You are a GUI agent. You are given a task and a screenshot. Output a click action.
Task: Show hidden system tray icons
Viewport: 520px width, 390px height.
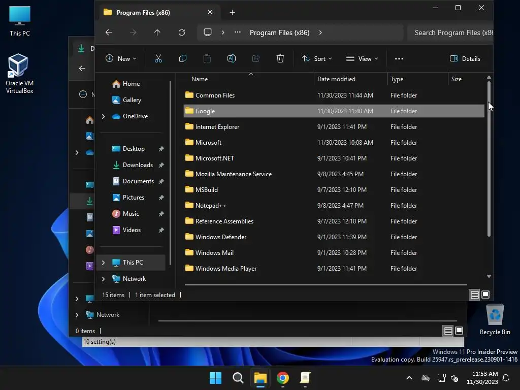(409, 378)
